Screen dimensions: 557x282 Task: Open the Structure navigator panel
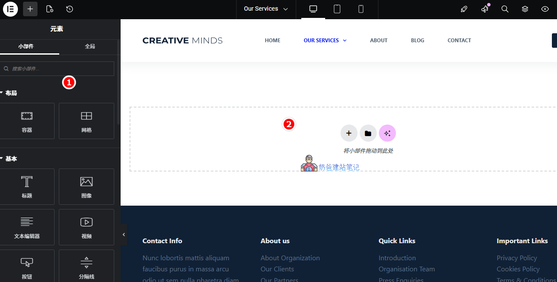525,9
